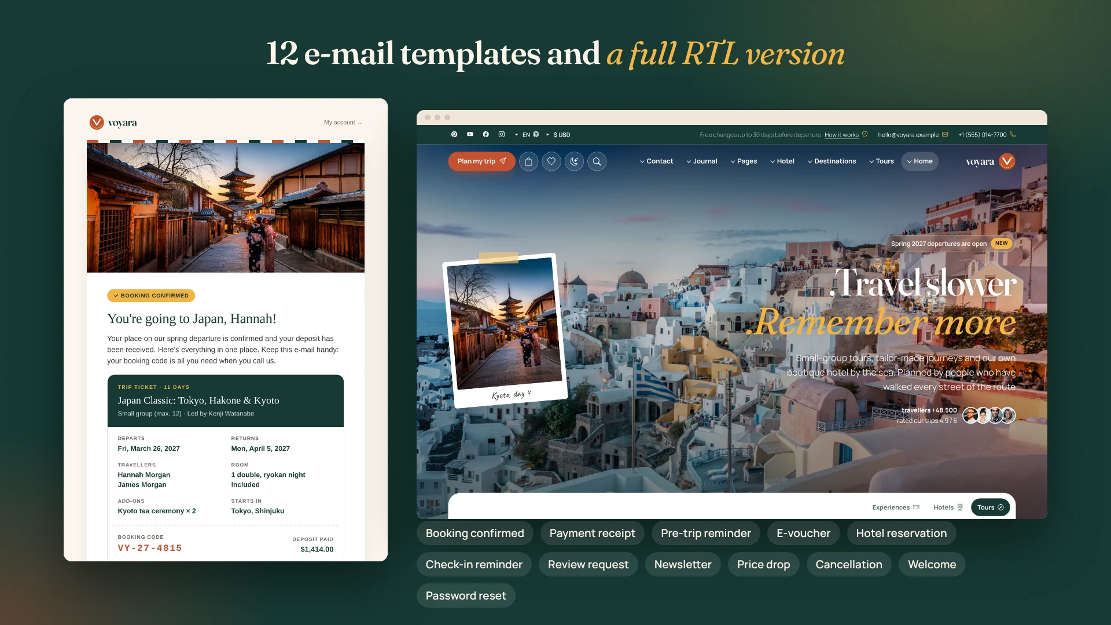The height and width of the screenshot is (625, 1111).
Task: Open search with magnifier icon
Action: pos(597,161)
